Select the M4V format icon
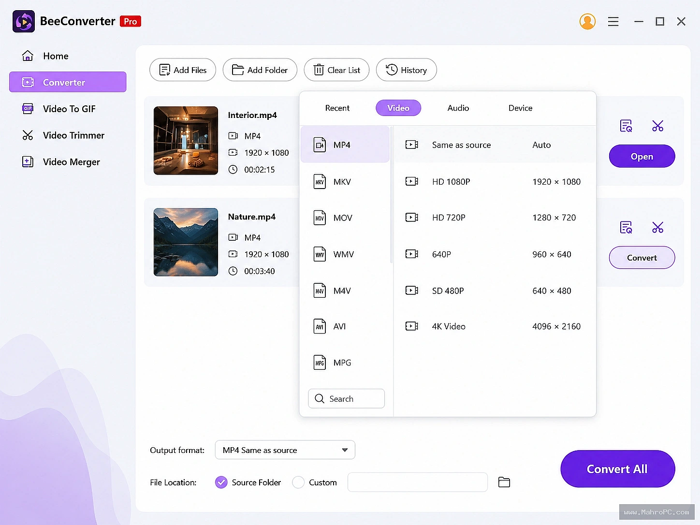700x525 pixels. coord(320,291)
